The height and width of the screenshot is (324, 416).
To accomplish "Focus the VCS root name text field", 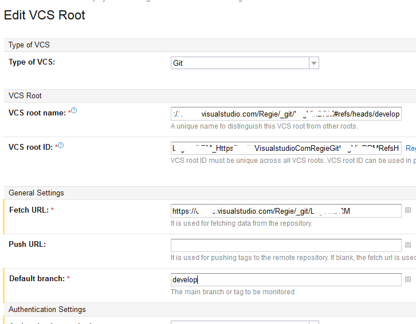I will click(x=286, y=114).
